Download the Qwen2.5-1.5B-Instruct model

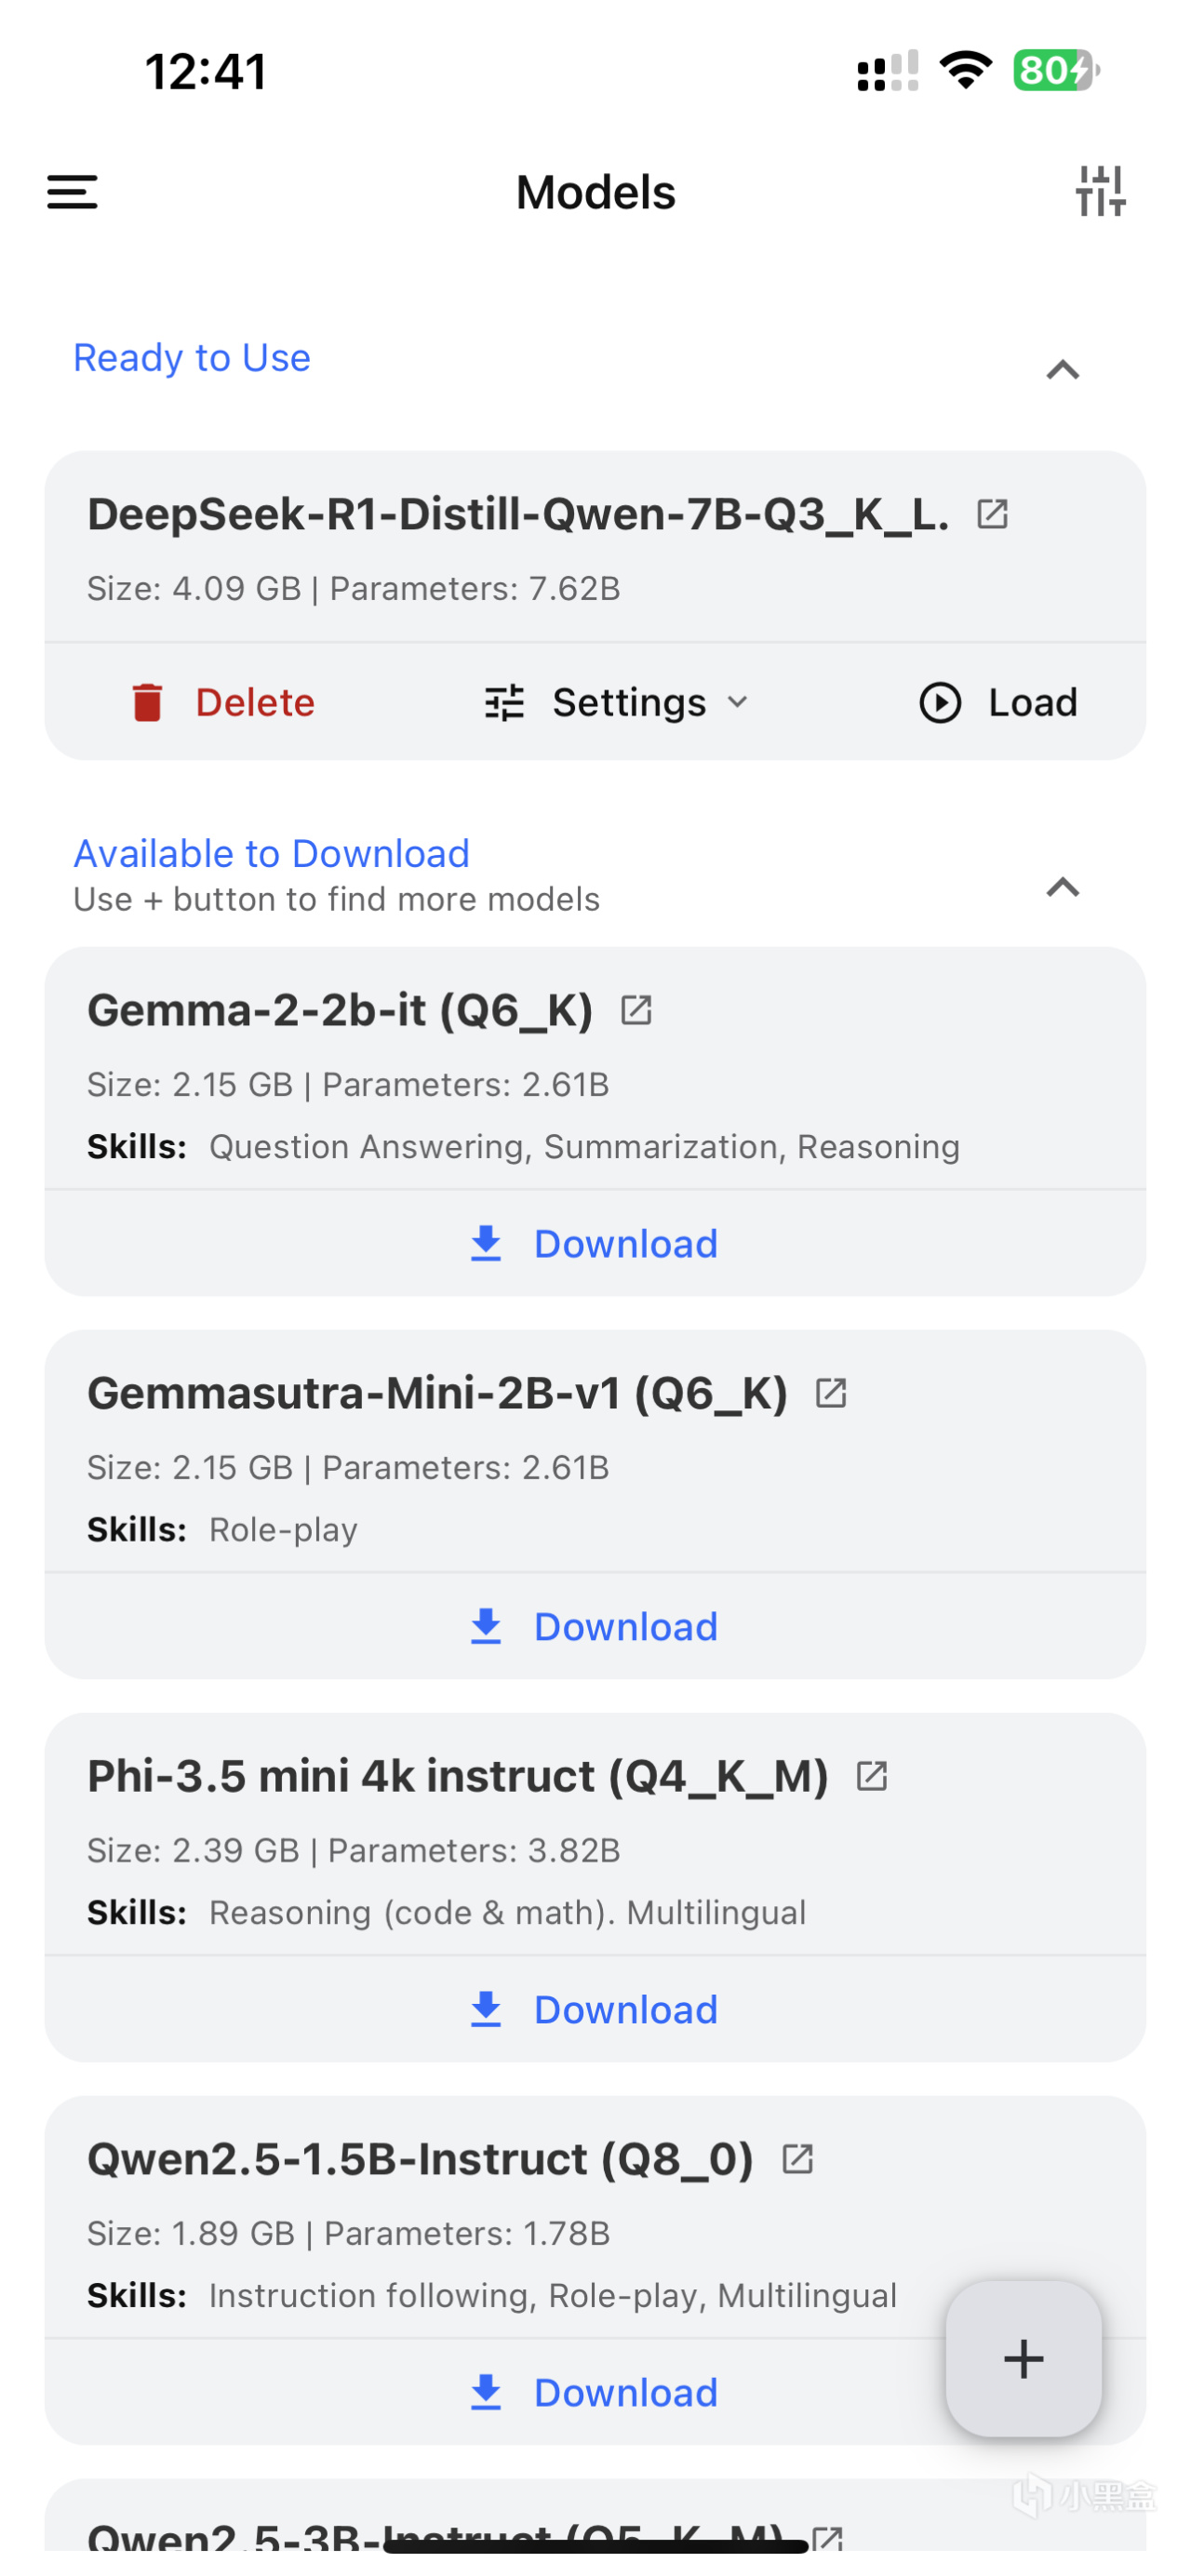[595, 2393]
